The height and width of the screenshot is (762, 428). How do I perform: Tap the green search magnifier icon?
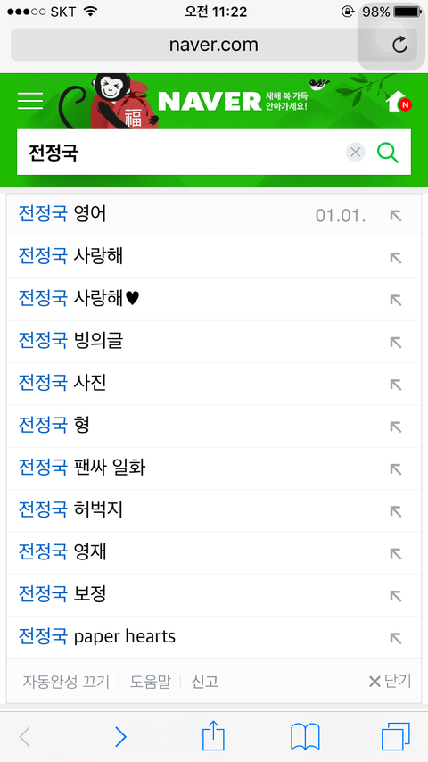pos(388,153)
